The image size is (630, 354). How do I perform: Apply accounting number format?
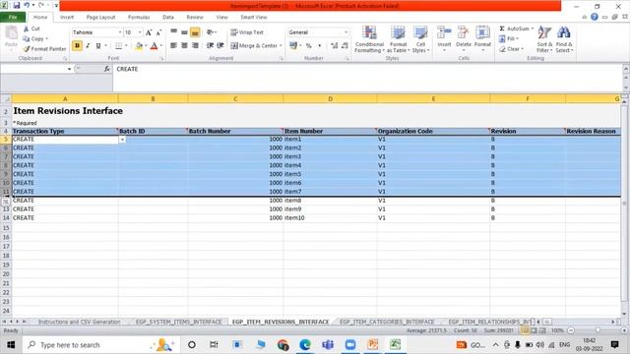click(293, 46)
